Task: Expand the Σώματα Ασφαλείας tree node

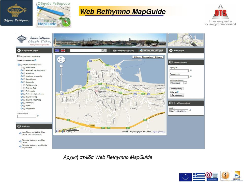Action: (x=22, y=100)
